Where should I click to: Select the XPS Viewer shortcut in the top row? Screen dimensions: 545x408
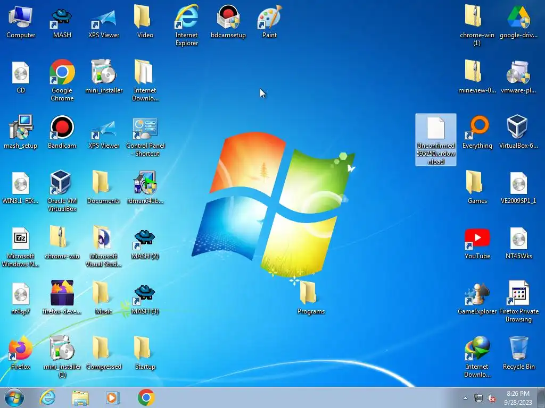click(x=104, y=22)
